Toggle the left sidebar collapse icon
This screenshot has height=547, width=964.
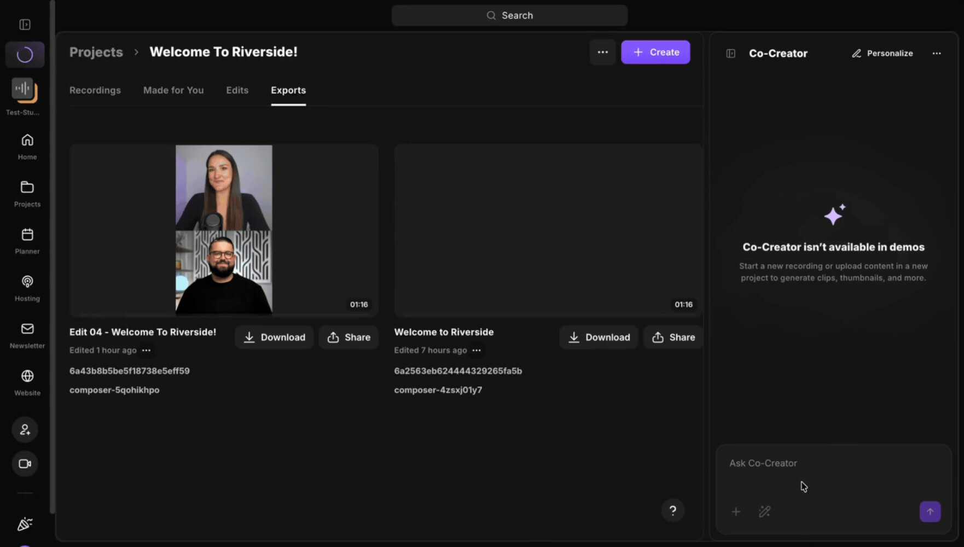(25, 25)
